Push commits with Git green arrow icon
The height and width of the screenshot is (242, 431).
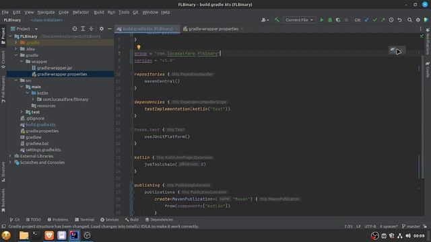383,19
